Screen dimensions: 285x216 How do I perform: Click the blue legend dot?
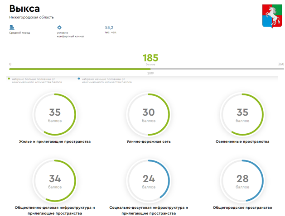click(x=79, y=79)
